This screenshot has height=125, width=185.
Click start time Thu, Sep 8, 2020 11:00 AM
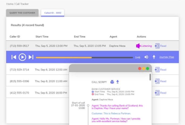51,81
